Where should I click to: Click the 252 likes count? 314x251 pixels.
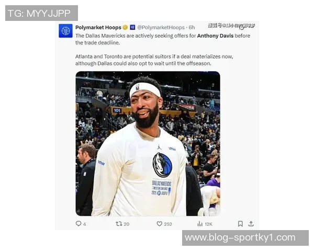168,224
